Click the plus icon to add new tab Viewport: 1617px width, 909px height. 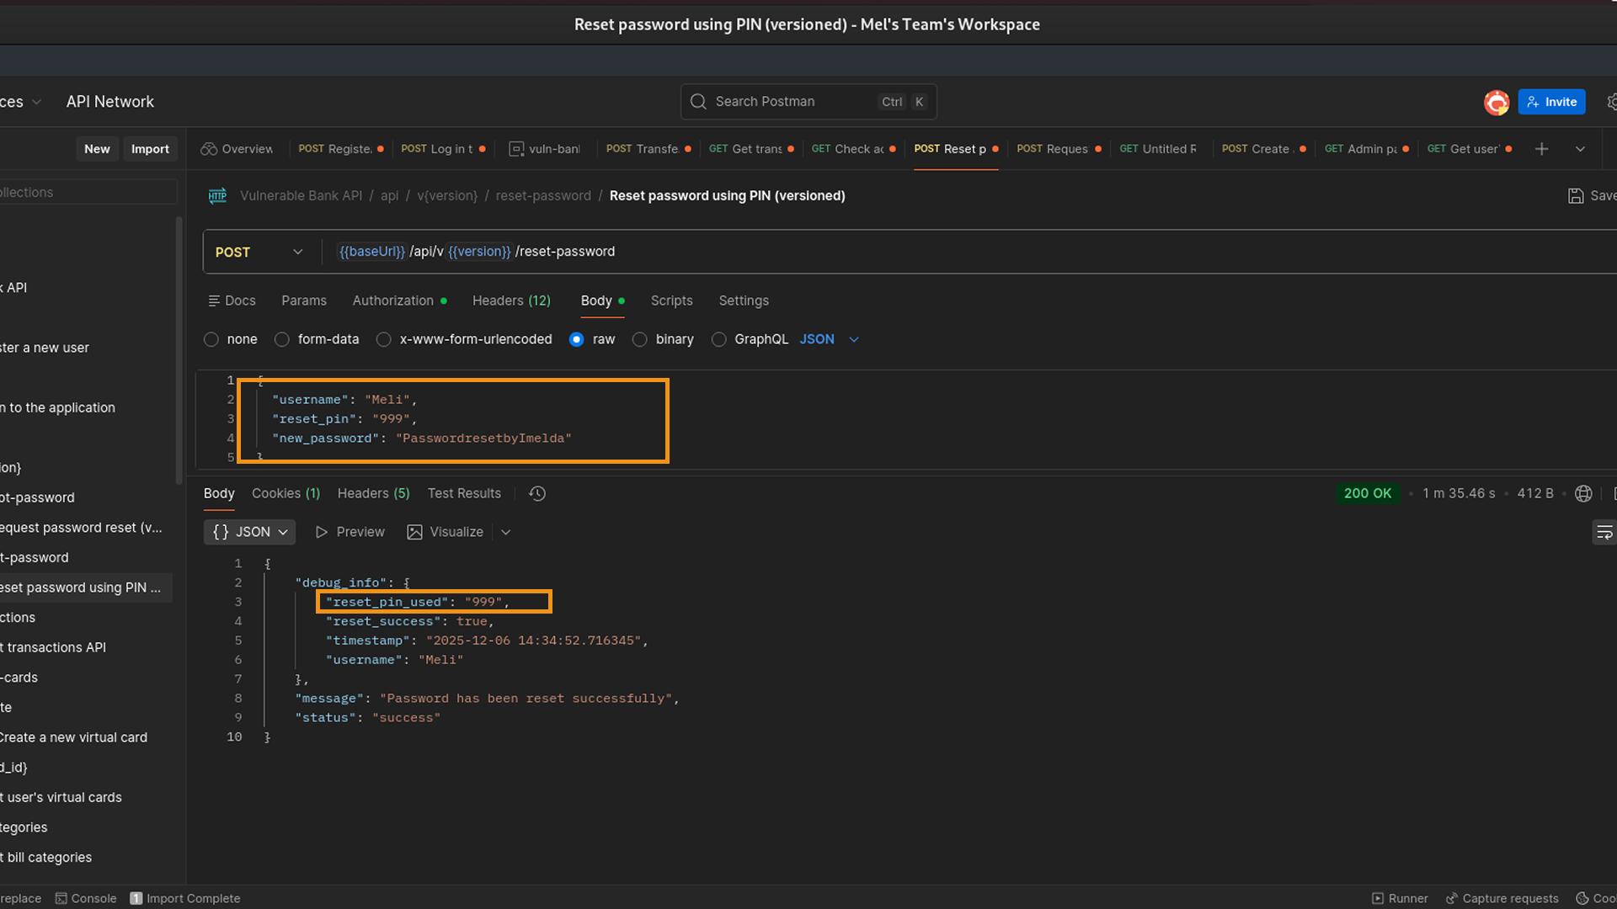(1541, 149)
